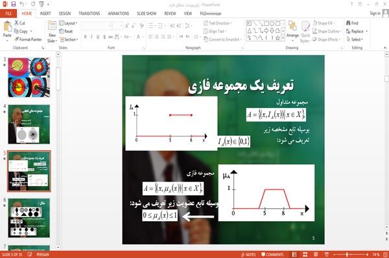The image size is (389, 258).
Task: Click the spell check icon in status bar
Action: 30,255
